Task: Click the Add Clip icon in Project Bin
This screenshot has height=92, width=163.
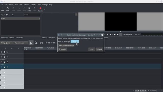Action: [2, 15]
